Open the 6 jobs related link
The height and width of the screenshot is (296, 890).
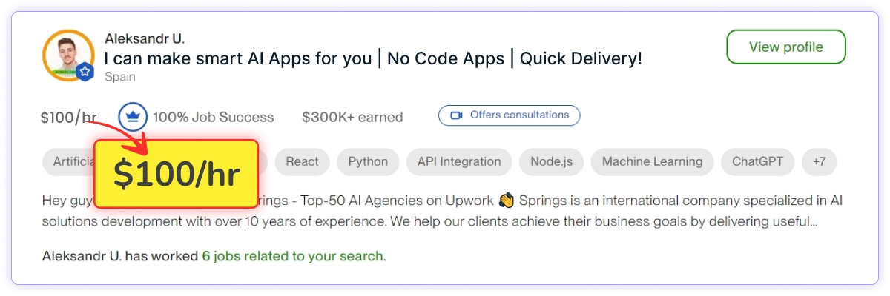click(292, 257)
